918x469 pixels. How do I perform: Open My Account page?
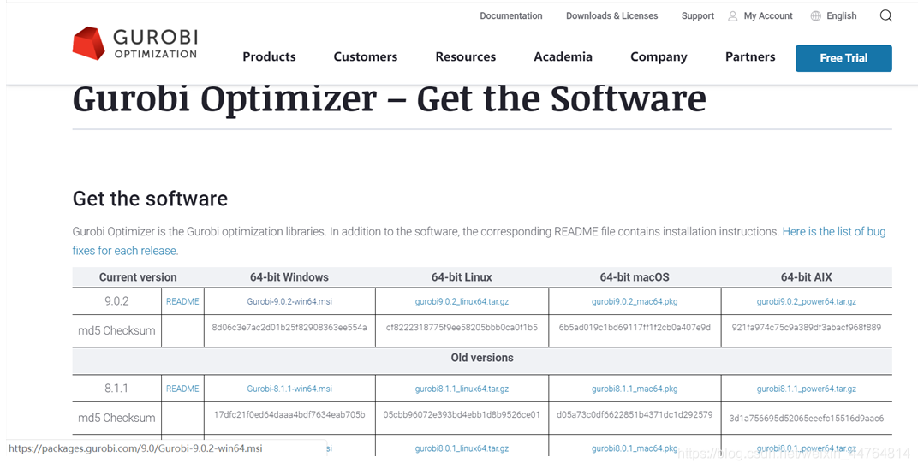(x=768, y=15)
